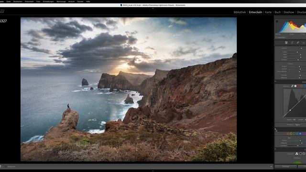
Task: Switch to parametric curve icon
Action: (x=292, y=86)
